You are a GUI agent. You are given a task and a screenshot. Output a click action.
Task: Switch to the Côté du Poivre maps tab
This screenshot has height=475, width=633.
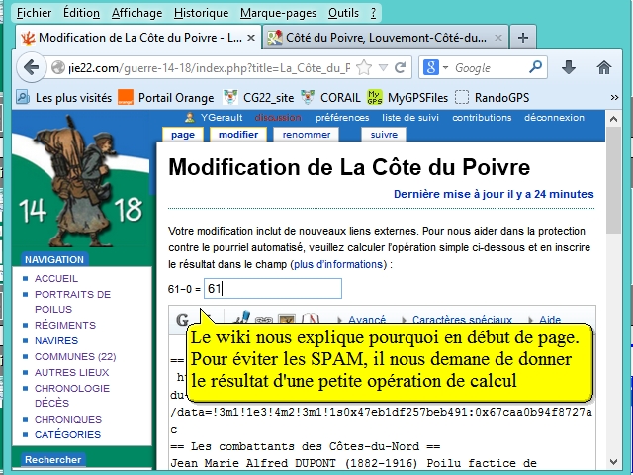click(385, 38)
